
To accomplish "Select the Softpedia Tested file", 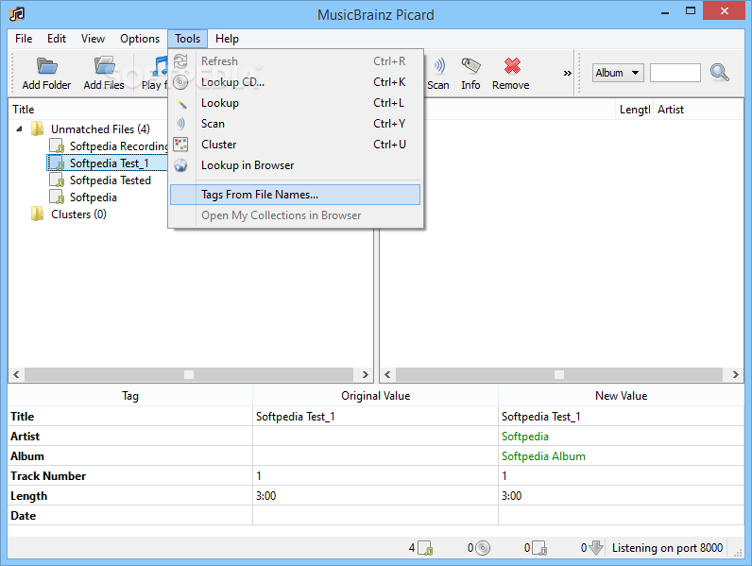I will tap(111, 180).
